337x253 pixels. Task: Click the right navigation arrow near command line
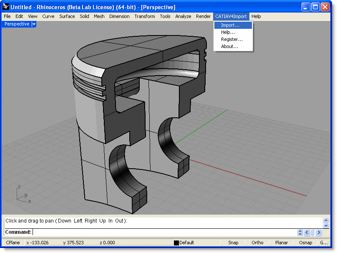click(x=319, y=232)
